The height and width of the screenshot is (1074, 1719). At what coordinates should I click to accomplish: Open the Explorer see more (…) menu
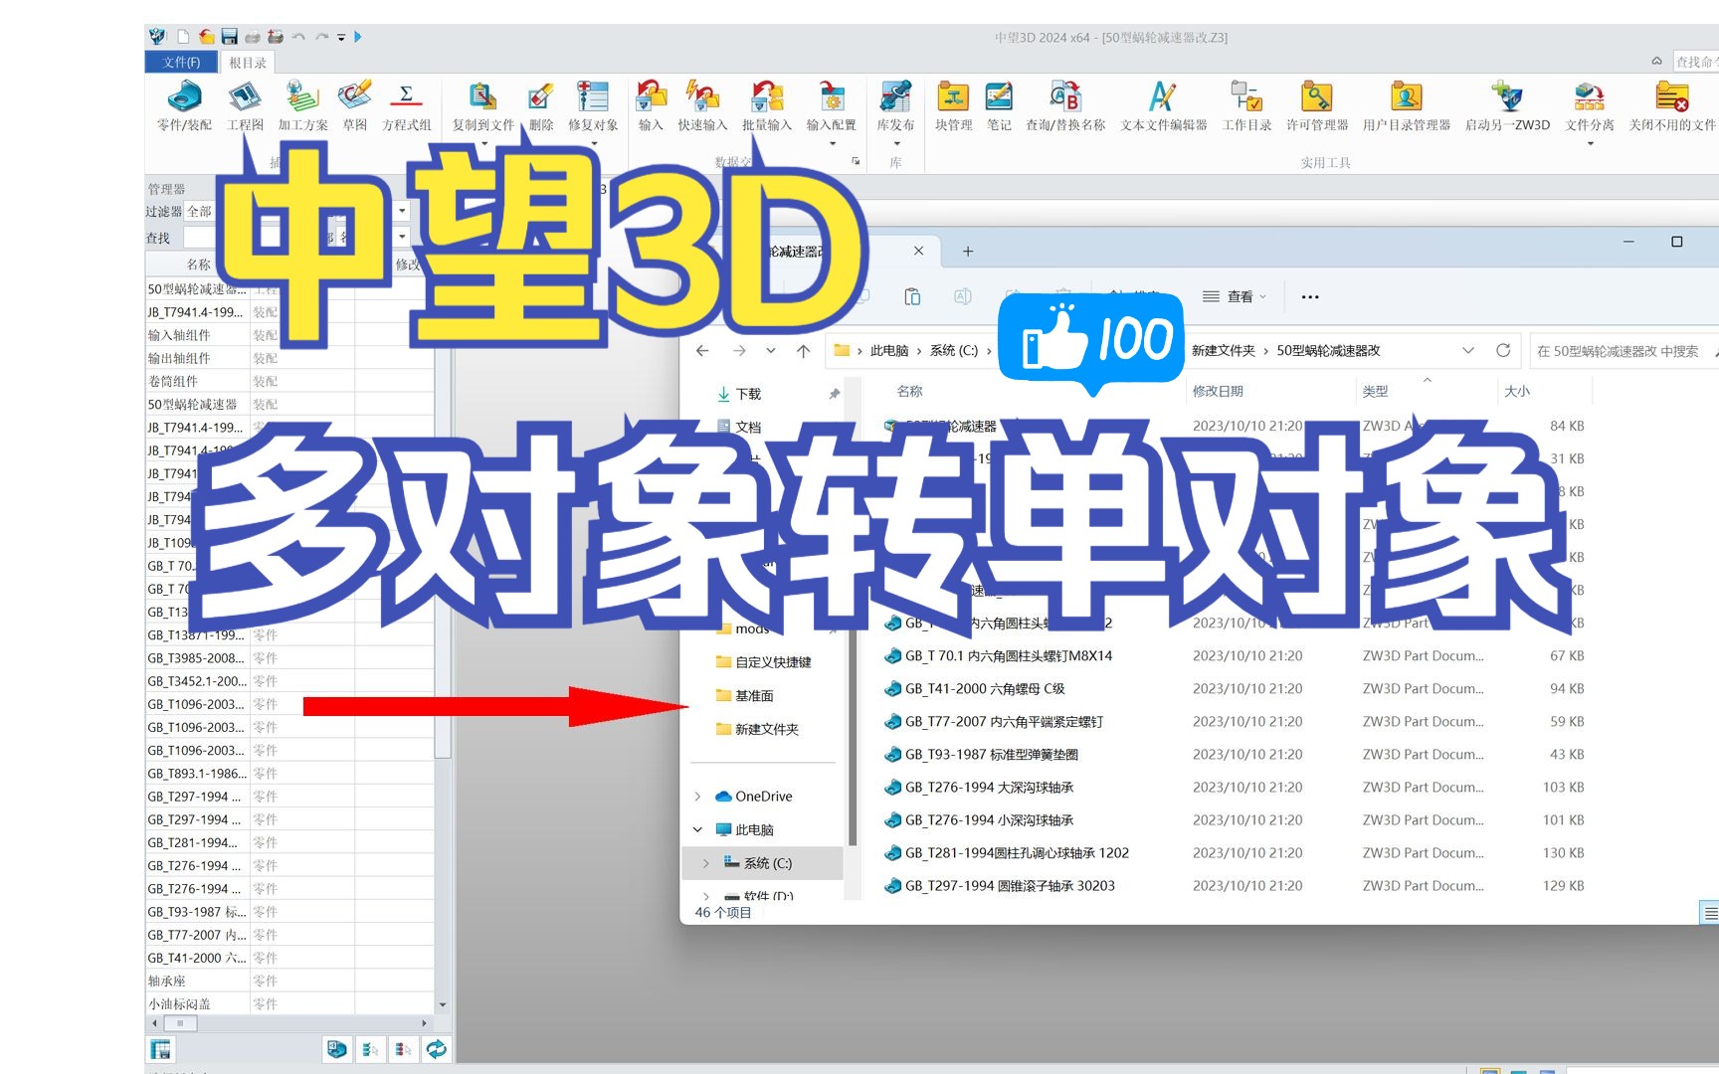point(1310,296)
